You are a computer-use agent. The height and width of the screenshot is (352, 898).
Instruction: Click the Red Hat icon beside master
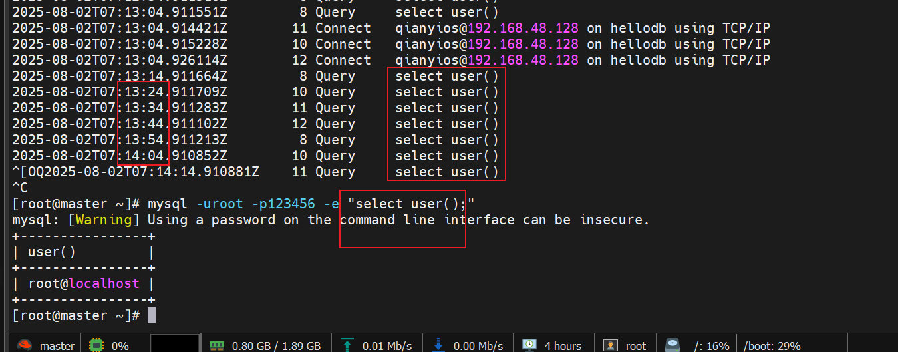[24, 345]
